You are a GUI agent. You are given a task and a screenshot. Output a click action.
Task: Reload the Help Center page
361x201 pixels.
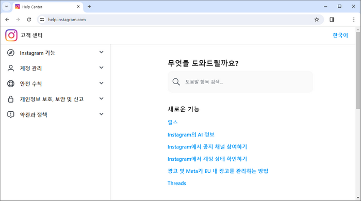click(29, 20)
